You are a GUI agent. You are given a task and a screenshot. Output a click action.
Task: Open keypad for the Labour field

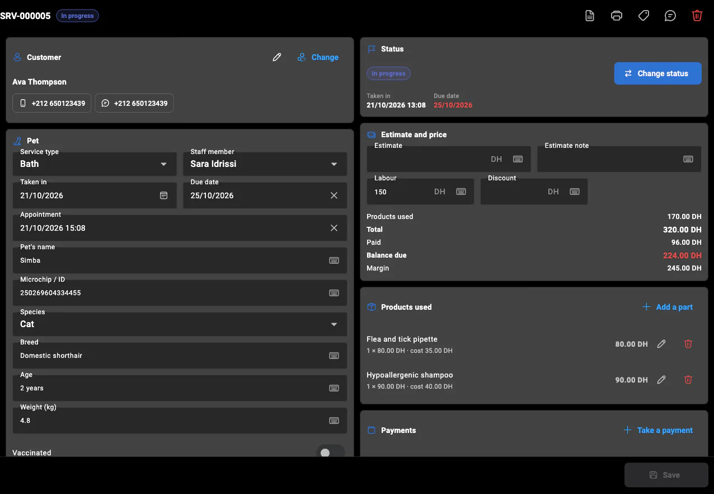coord(461,192)
